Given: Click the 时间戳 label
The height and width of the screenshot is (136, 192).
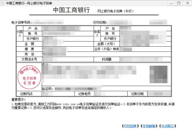Looking at the screenshot, I should click(x=107, y=59).
